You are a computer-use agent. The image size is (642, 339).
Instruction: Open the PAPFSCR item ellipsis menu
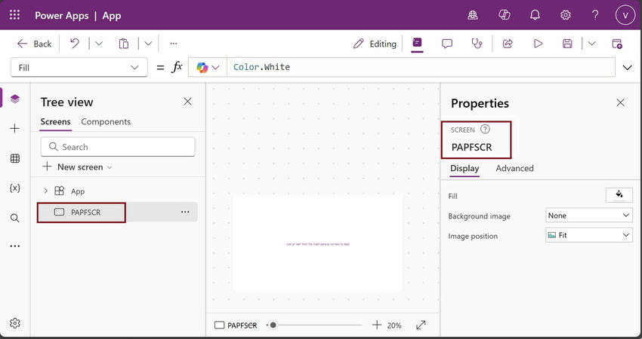pos(185,212)
